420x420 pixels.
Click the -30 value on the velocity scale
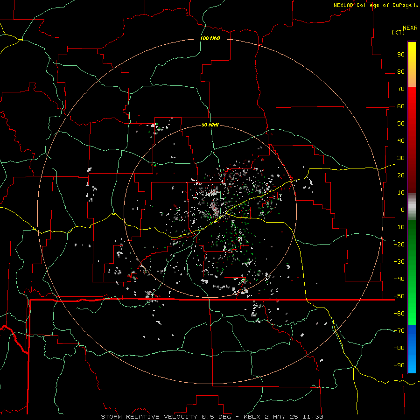(399, 262)
